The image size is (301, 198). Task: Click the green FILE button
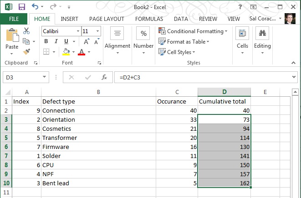(14, 19)
